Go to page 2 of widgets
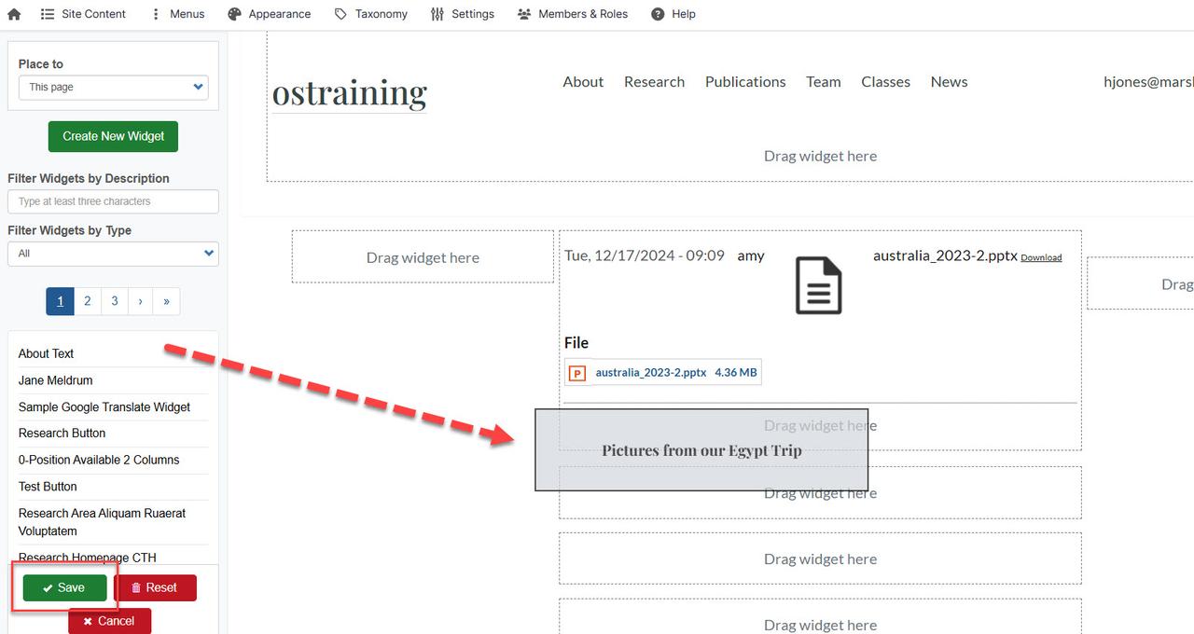 pyautogui.click(x=87, y=301)
